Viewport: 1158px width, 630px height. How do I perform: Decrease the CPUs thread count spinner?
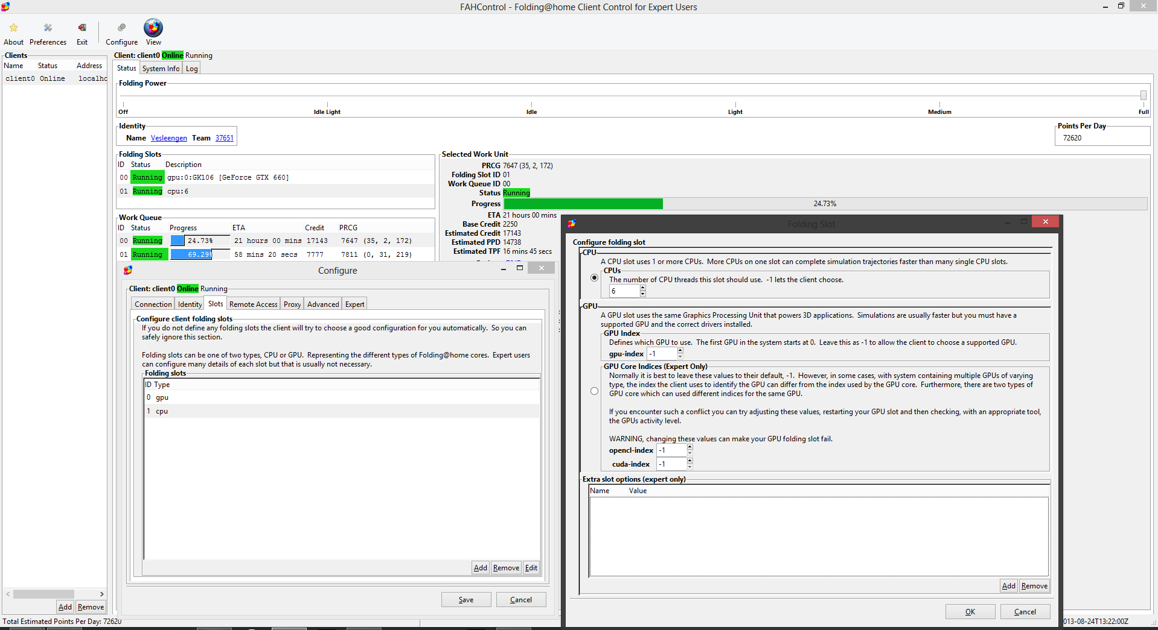[643, 294]
